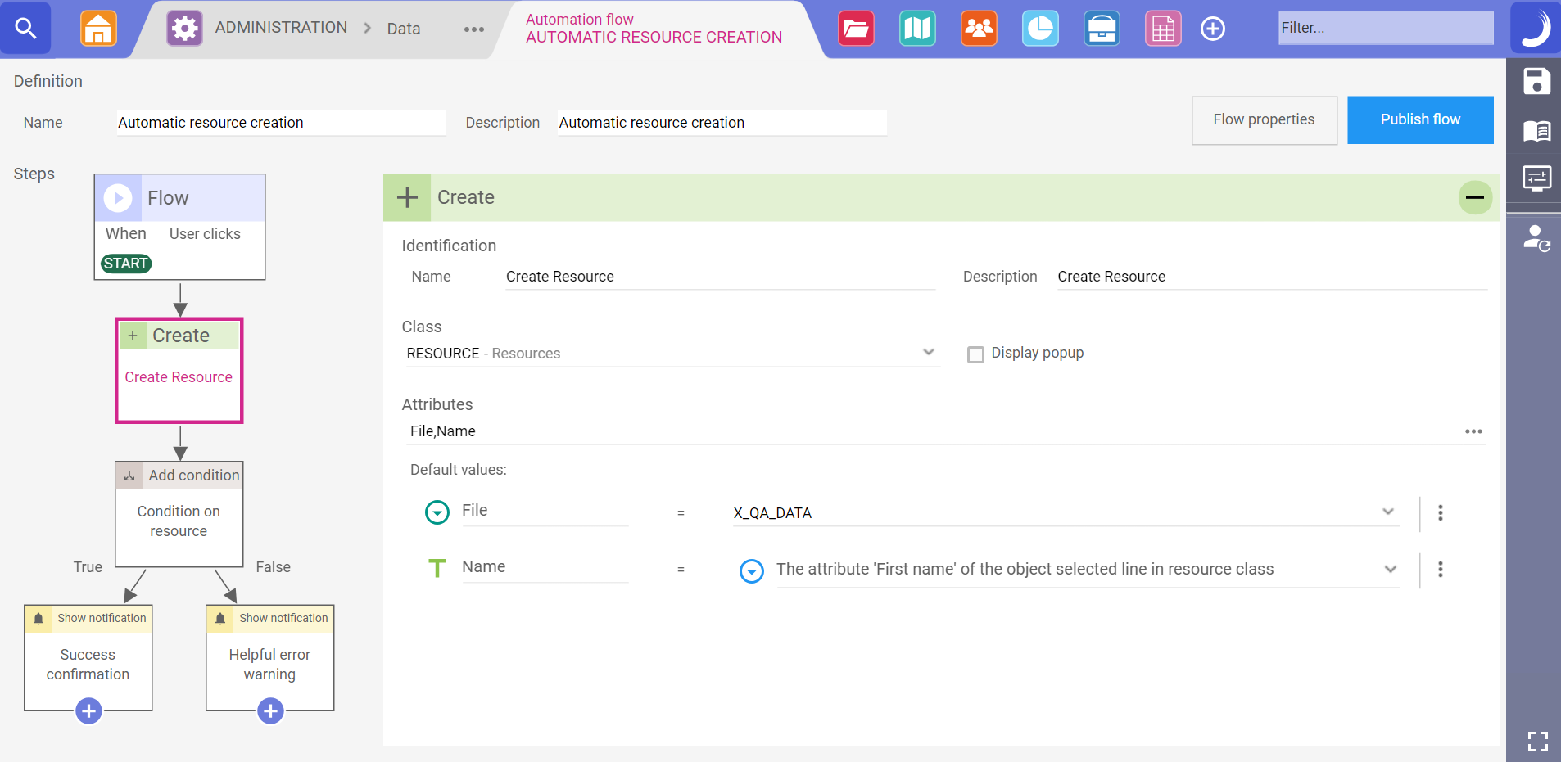
Task: Add step after Helpful error warning
Action: click(270, 710)
